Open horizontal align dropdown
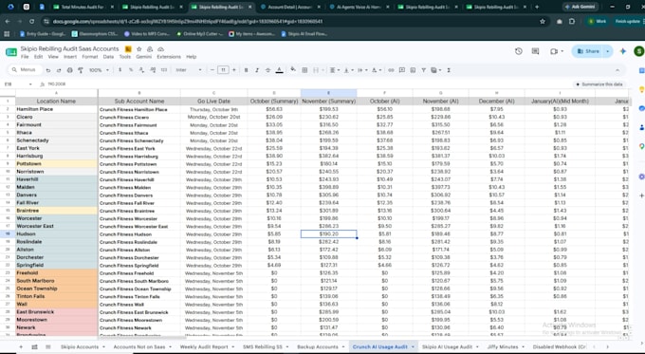The width and height of the screenshot is (645, 354). click(334, 70)
